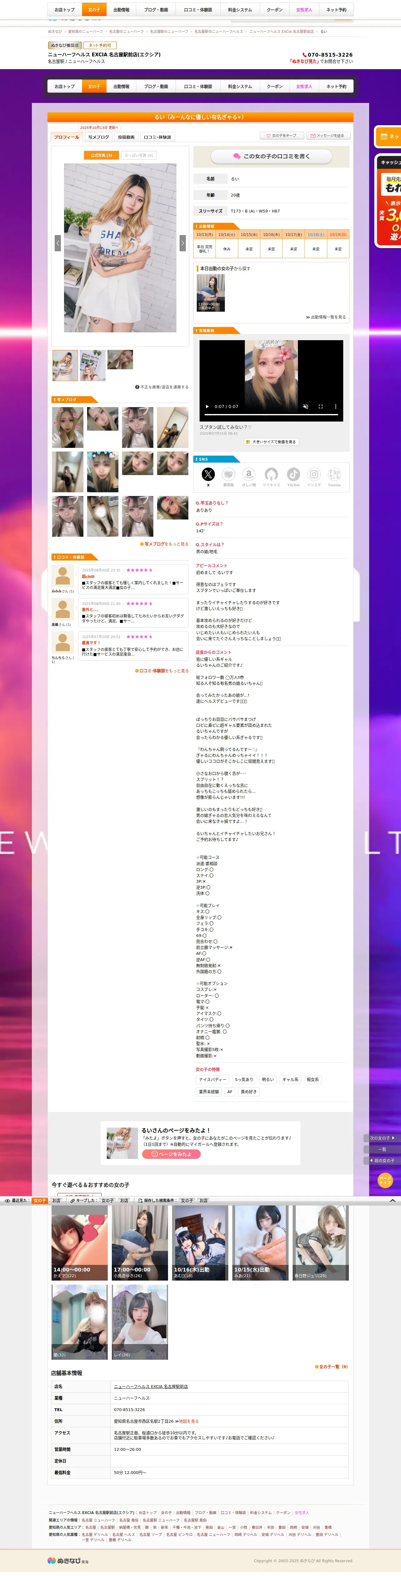Show the previous profile photo with left arrow
The image size is (401, 1581).
click(x=57, y=243)
